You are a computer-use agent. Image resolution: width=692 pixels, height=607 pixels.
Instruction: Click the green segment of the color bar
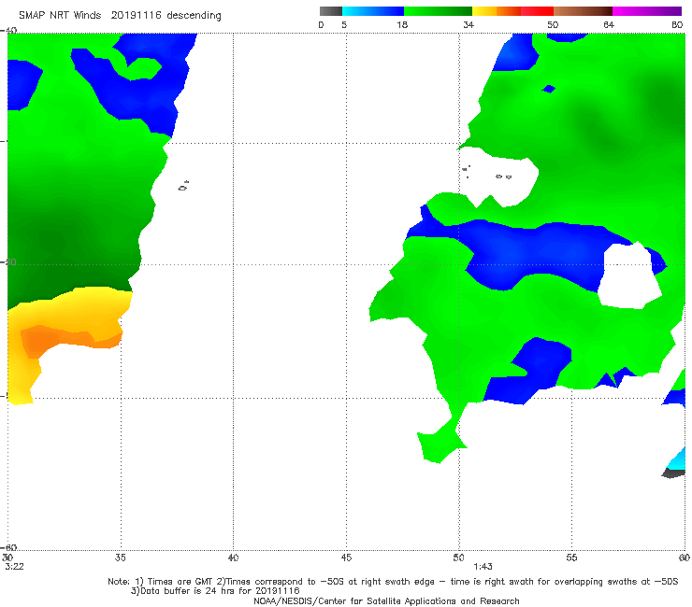coord(438,11)
